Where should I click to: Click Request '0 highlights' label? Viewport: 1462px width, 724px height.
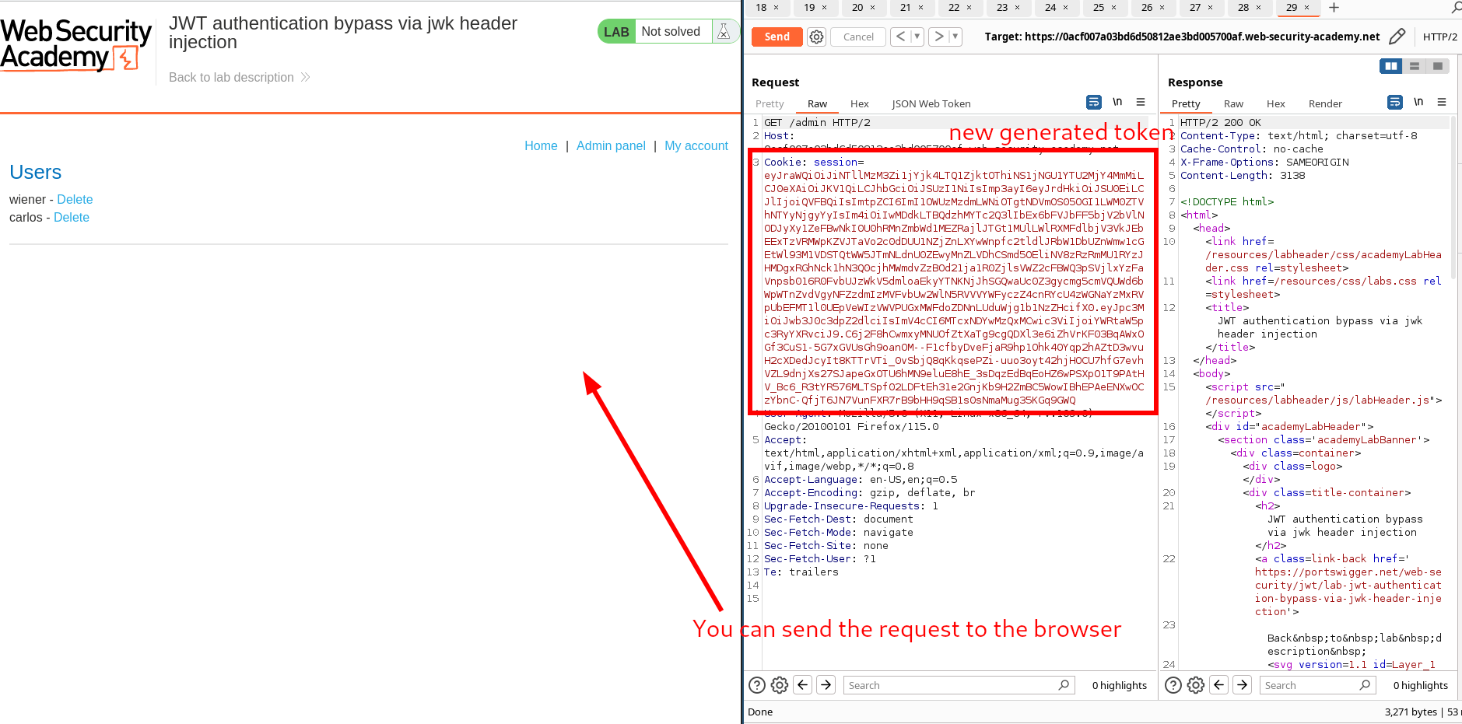click(x=1119, y=685)
